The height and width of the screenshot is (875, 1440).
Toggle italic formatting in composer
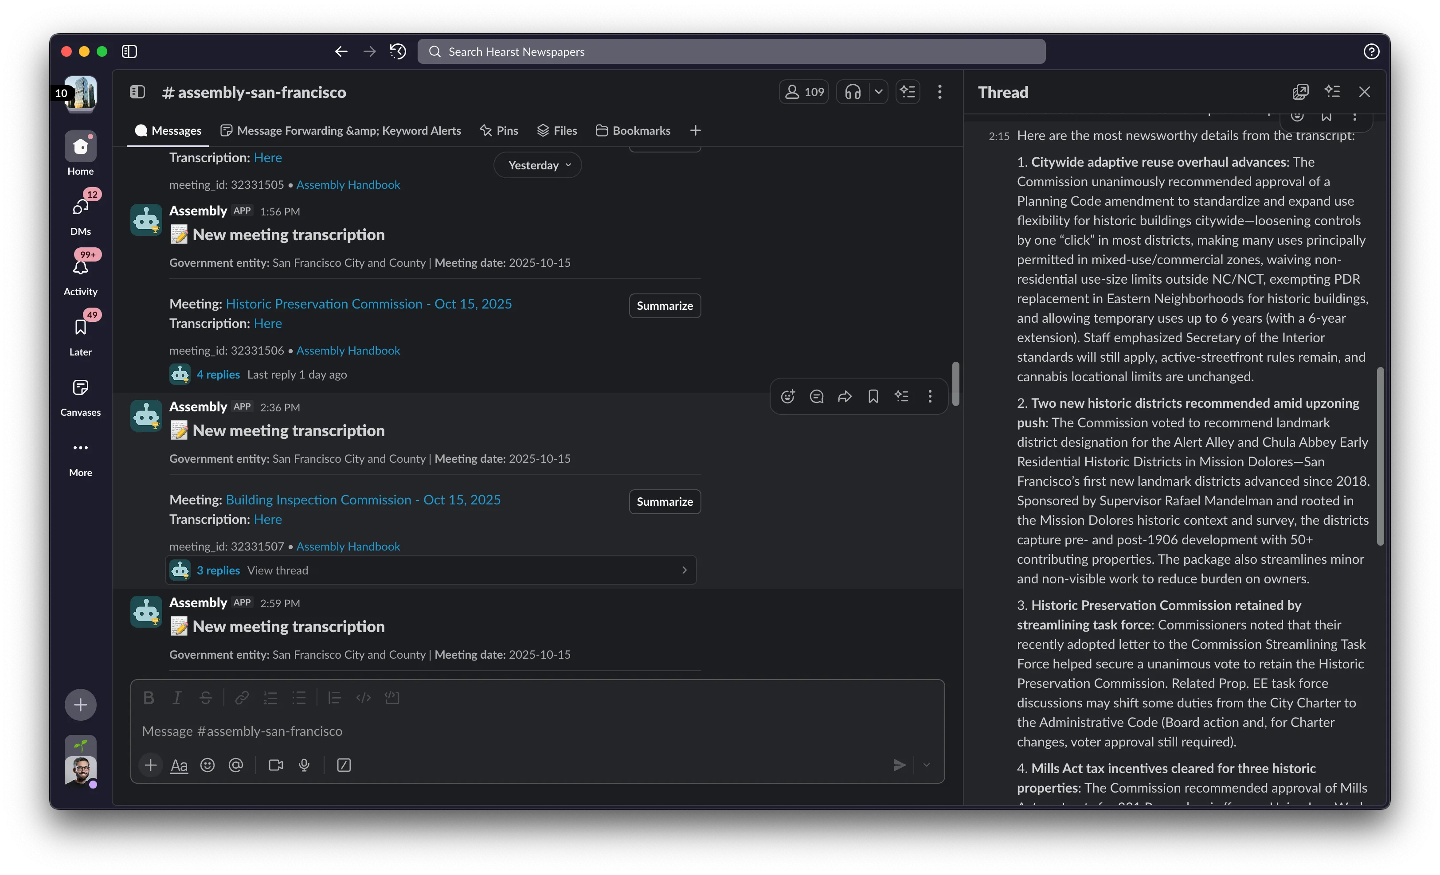coord(176,697)
